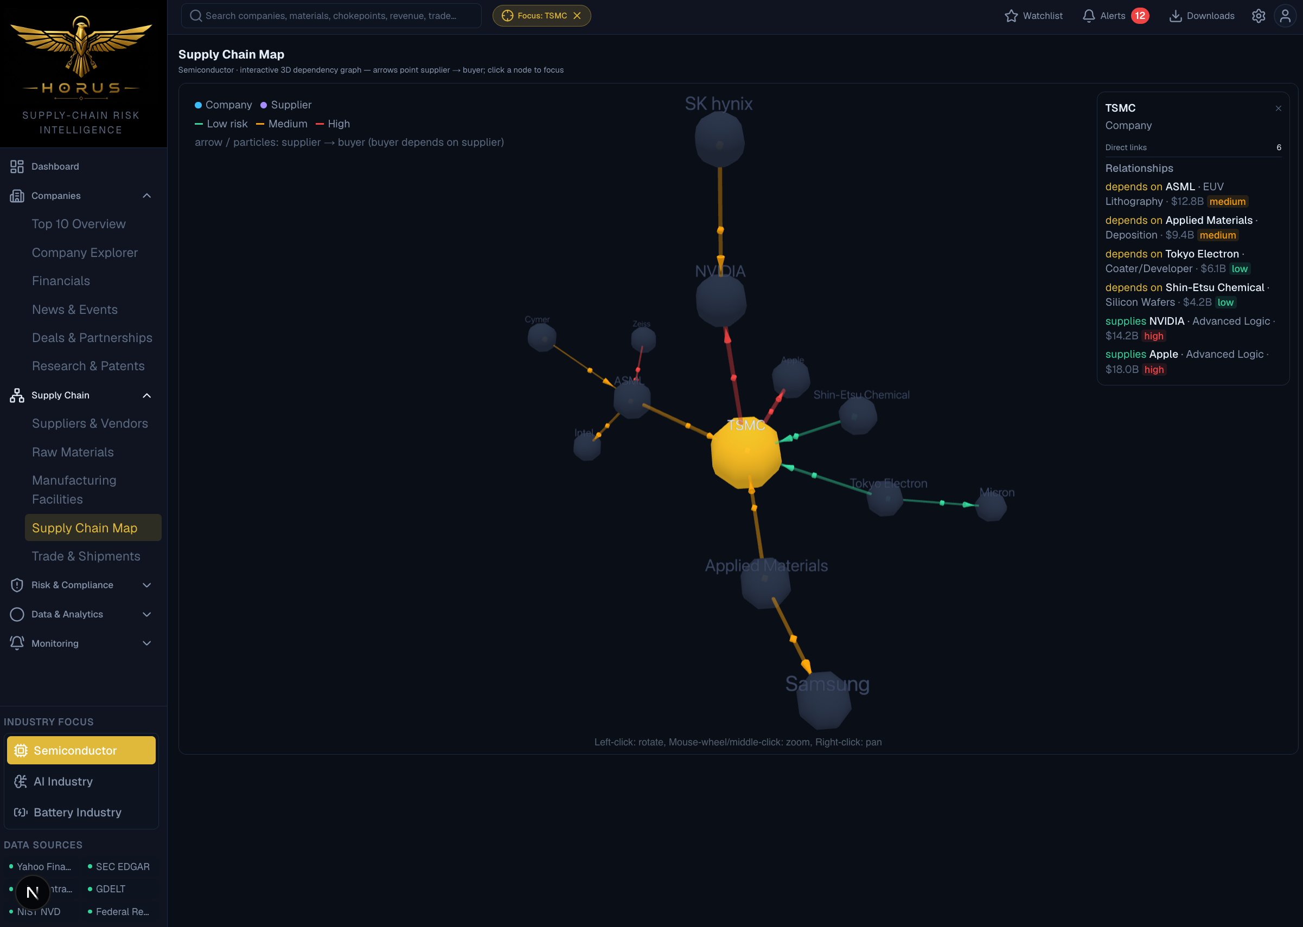This screenshot has width=1303, height=927.
Task: Select Supply Chain Map menu item
Action: tap(93, 528)
